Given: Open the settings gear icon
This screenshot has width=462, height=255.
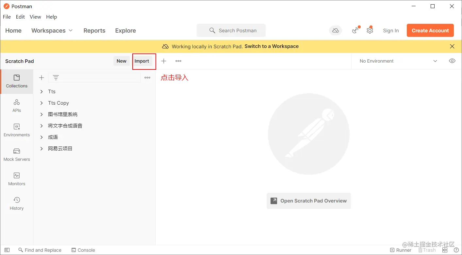Looking at the screenshot, I should (370, 30).
